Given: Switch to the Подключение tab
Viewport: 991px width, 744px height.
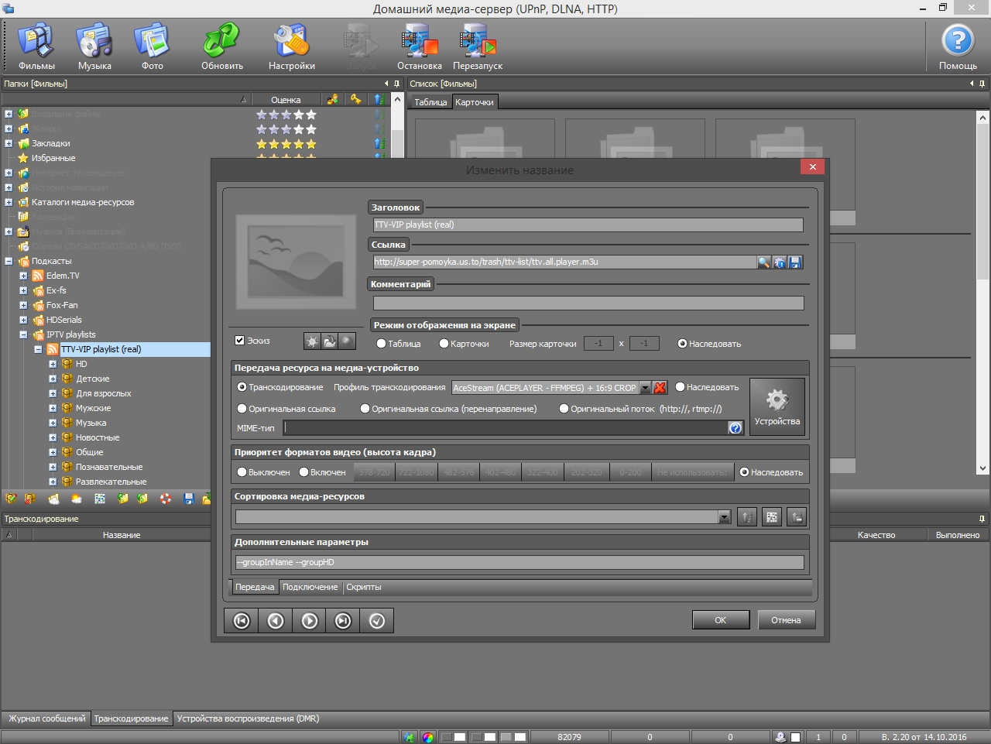Looking at the screenshot, I should tap(310, 588).
